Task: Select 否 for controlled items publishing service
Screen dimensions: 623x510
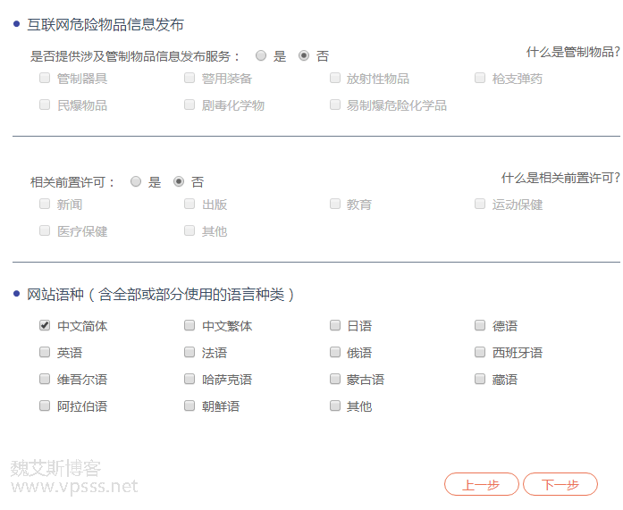Action: point(304,55)
